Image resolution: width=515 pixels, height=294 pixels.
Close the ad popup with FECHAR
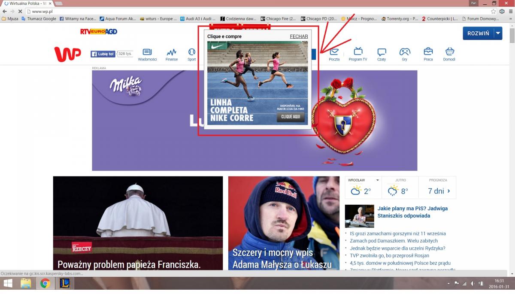tap(299, 36)
